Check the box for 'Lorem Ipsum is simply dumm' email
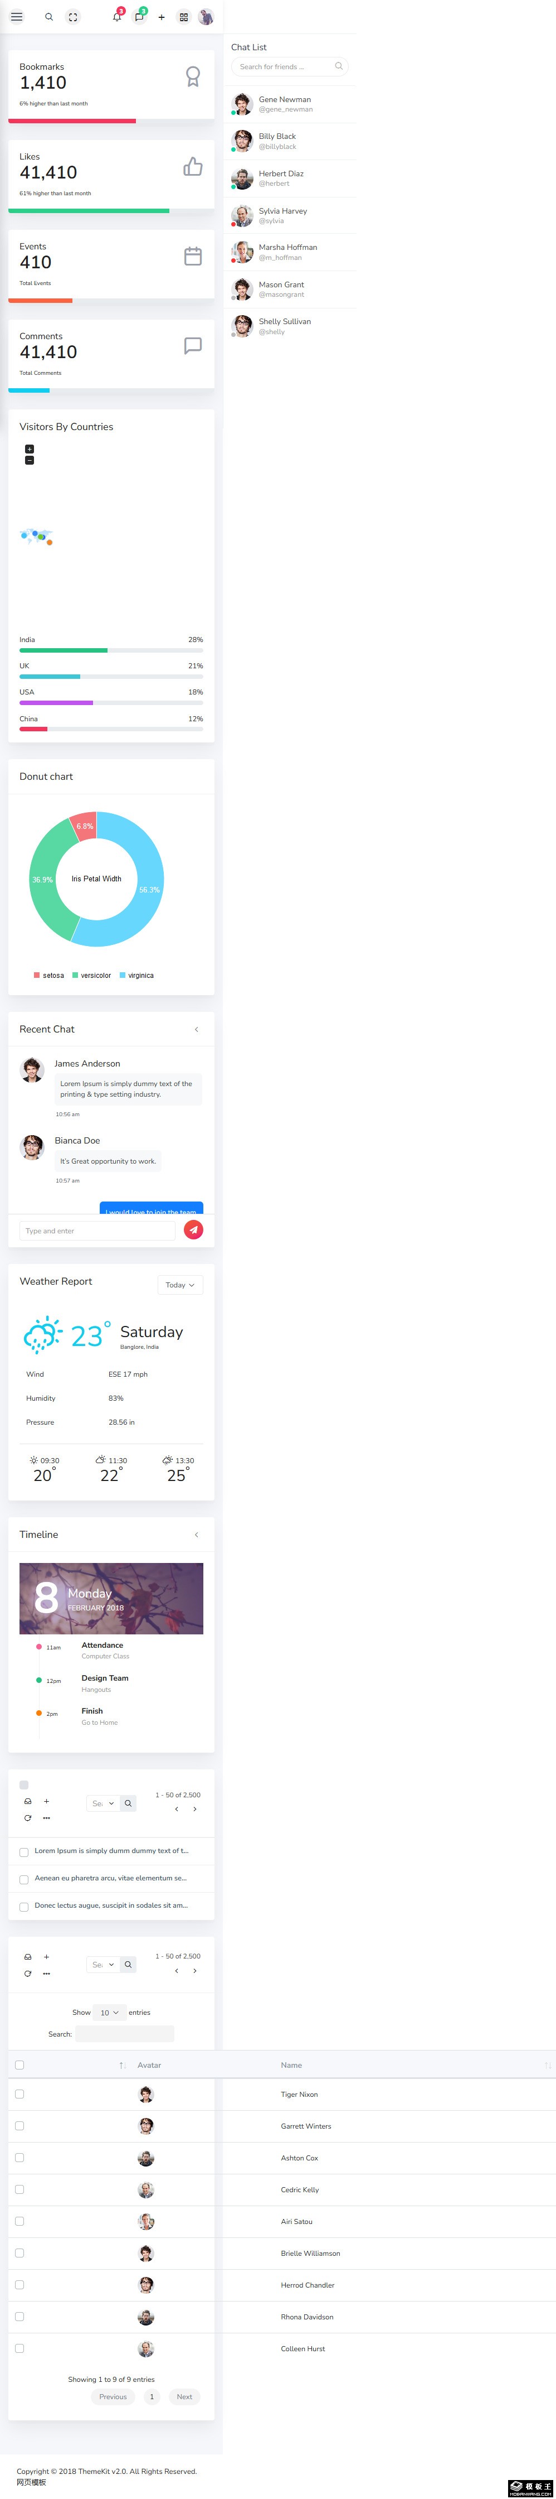 24,1851
